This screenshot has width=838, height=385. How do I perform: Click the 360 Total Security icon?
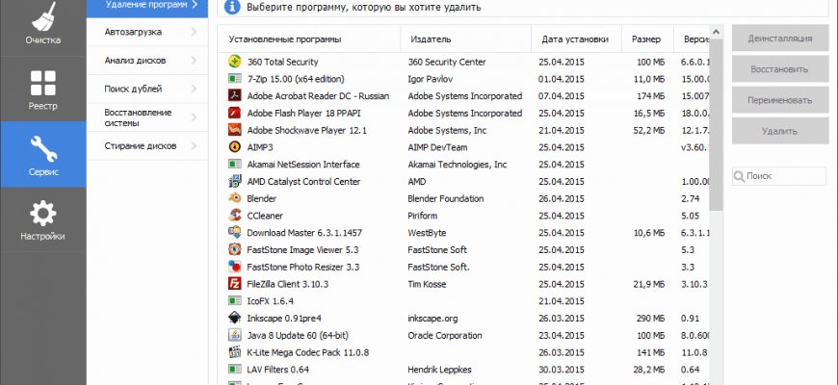(234, 62)
